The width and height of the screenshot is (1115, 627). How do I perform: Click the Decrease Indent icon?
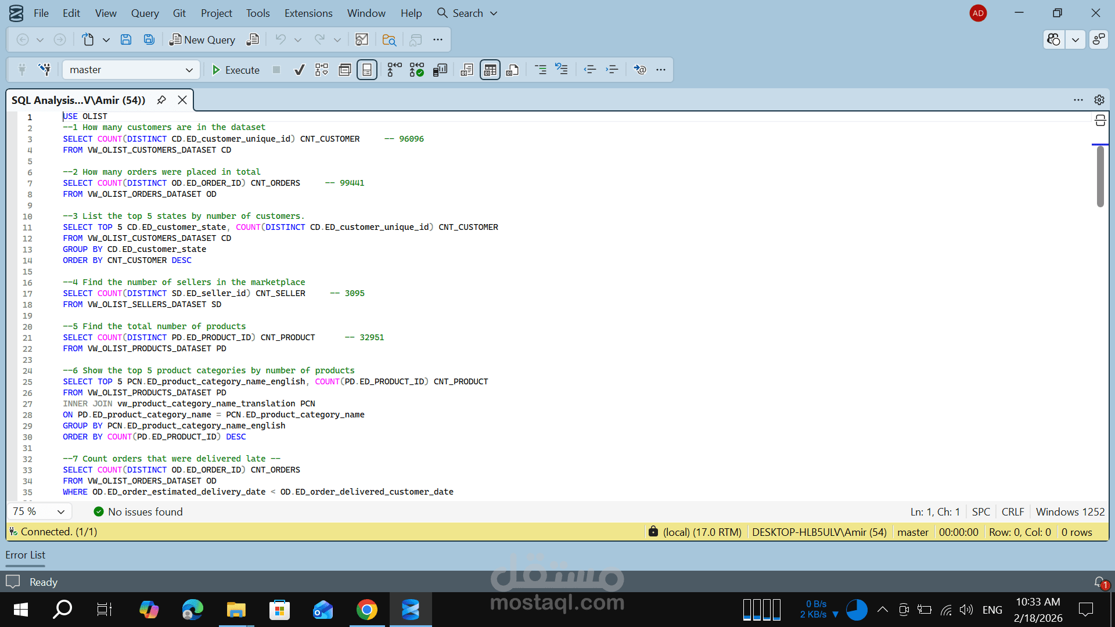(x=590, y=70)
